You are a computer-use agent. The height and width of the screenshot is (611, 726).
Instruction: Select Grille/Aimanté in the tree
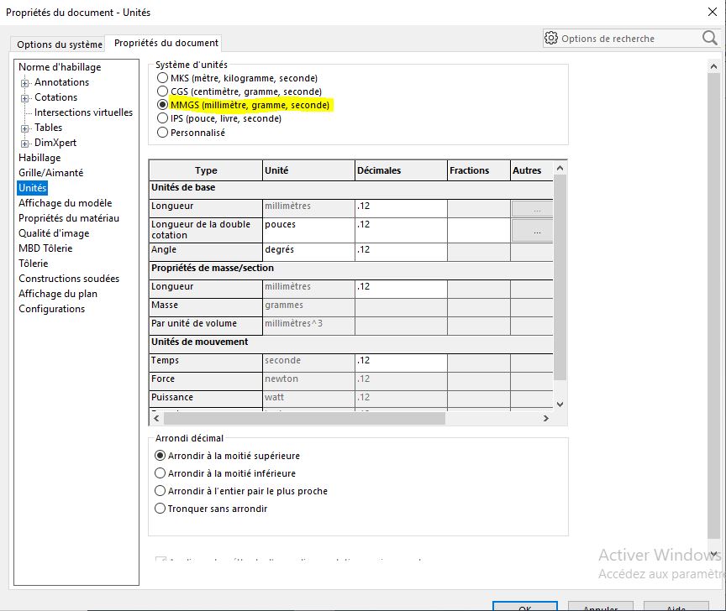click(x=51, y=173)
